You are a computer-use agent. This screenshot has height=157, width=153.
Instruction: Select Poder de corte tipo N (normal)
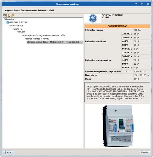point(37,39)
